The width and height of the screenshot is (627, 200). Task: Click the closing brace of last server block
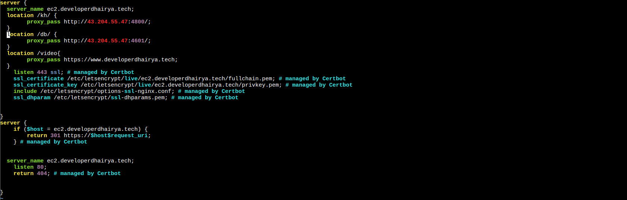(1, 192)
